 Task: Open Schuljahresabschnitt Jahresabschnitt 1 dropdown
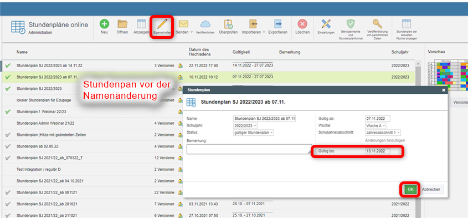click(383, 133)
